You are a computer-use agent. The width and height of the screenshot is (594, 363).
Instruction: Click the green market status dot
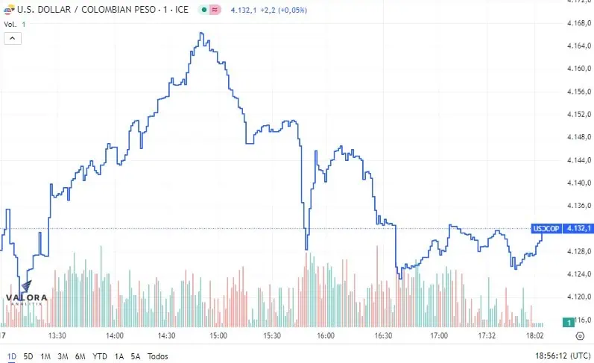tap(203, 10)
